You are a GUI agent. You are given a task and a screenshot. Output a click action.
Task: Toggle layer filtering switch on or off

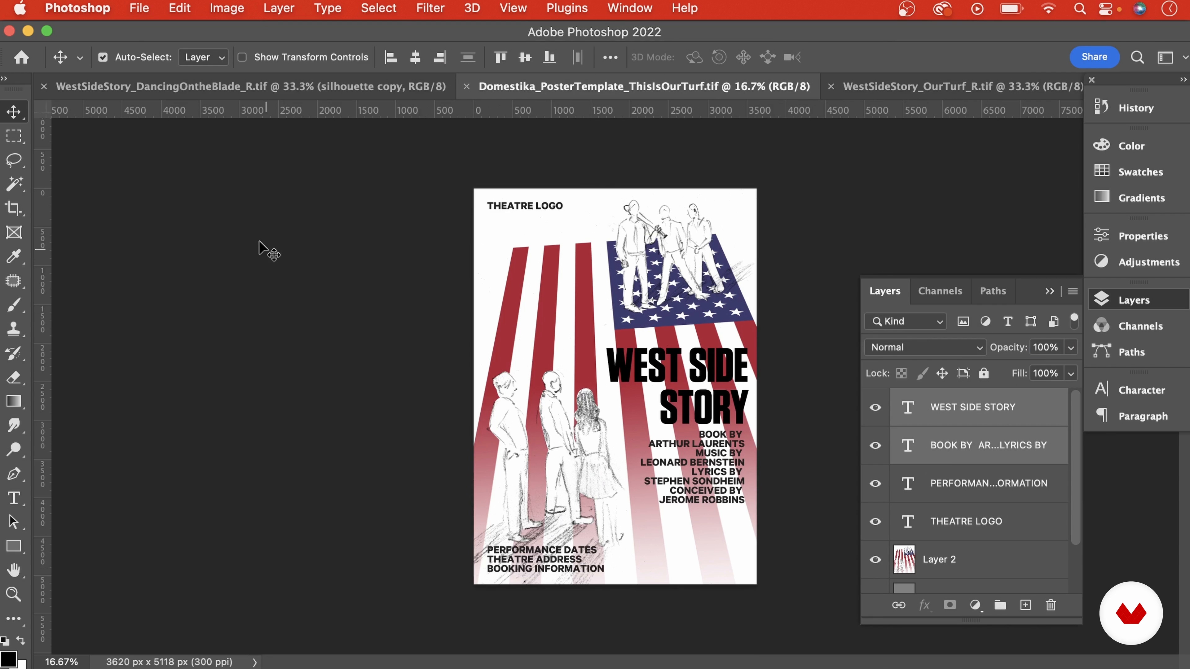coord(1074,321)
